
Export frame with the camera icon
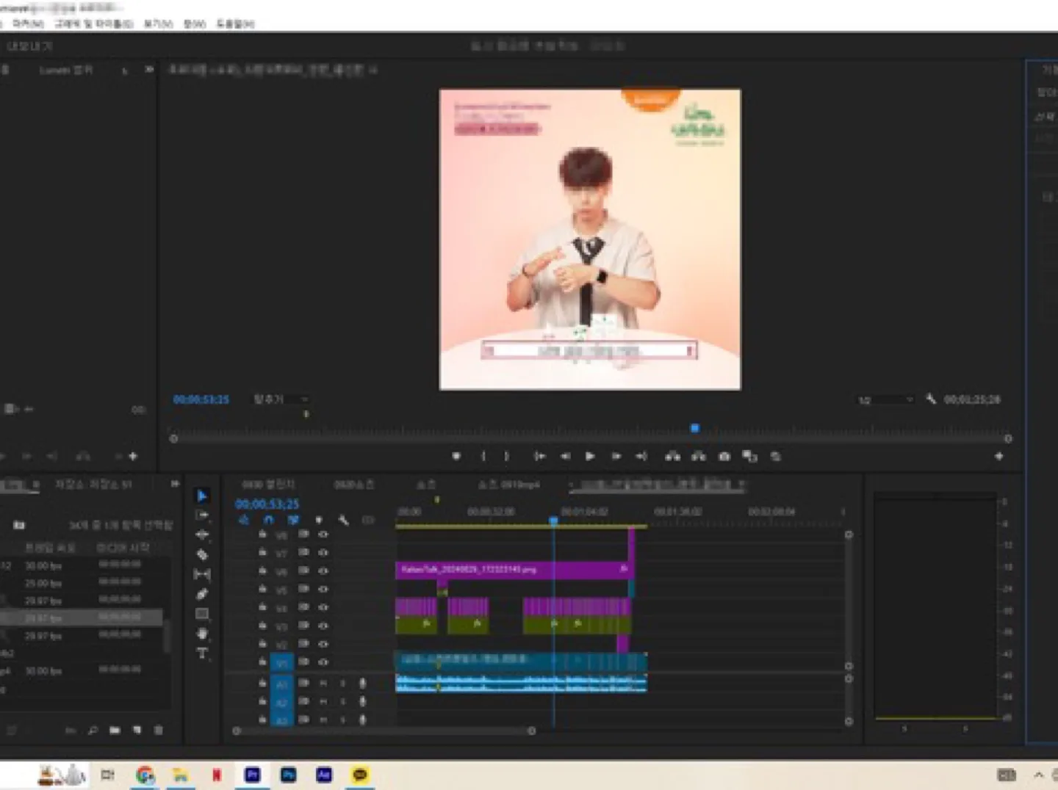(x=724, y=456)
